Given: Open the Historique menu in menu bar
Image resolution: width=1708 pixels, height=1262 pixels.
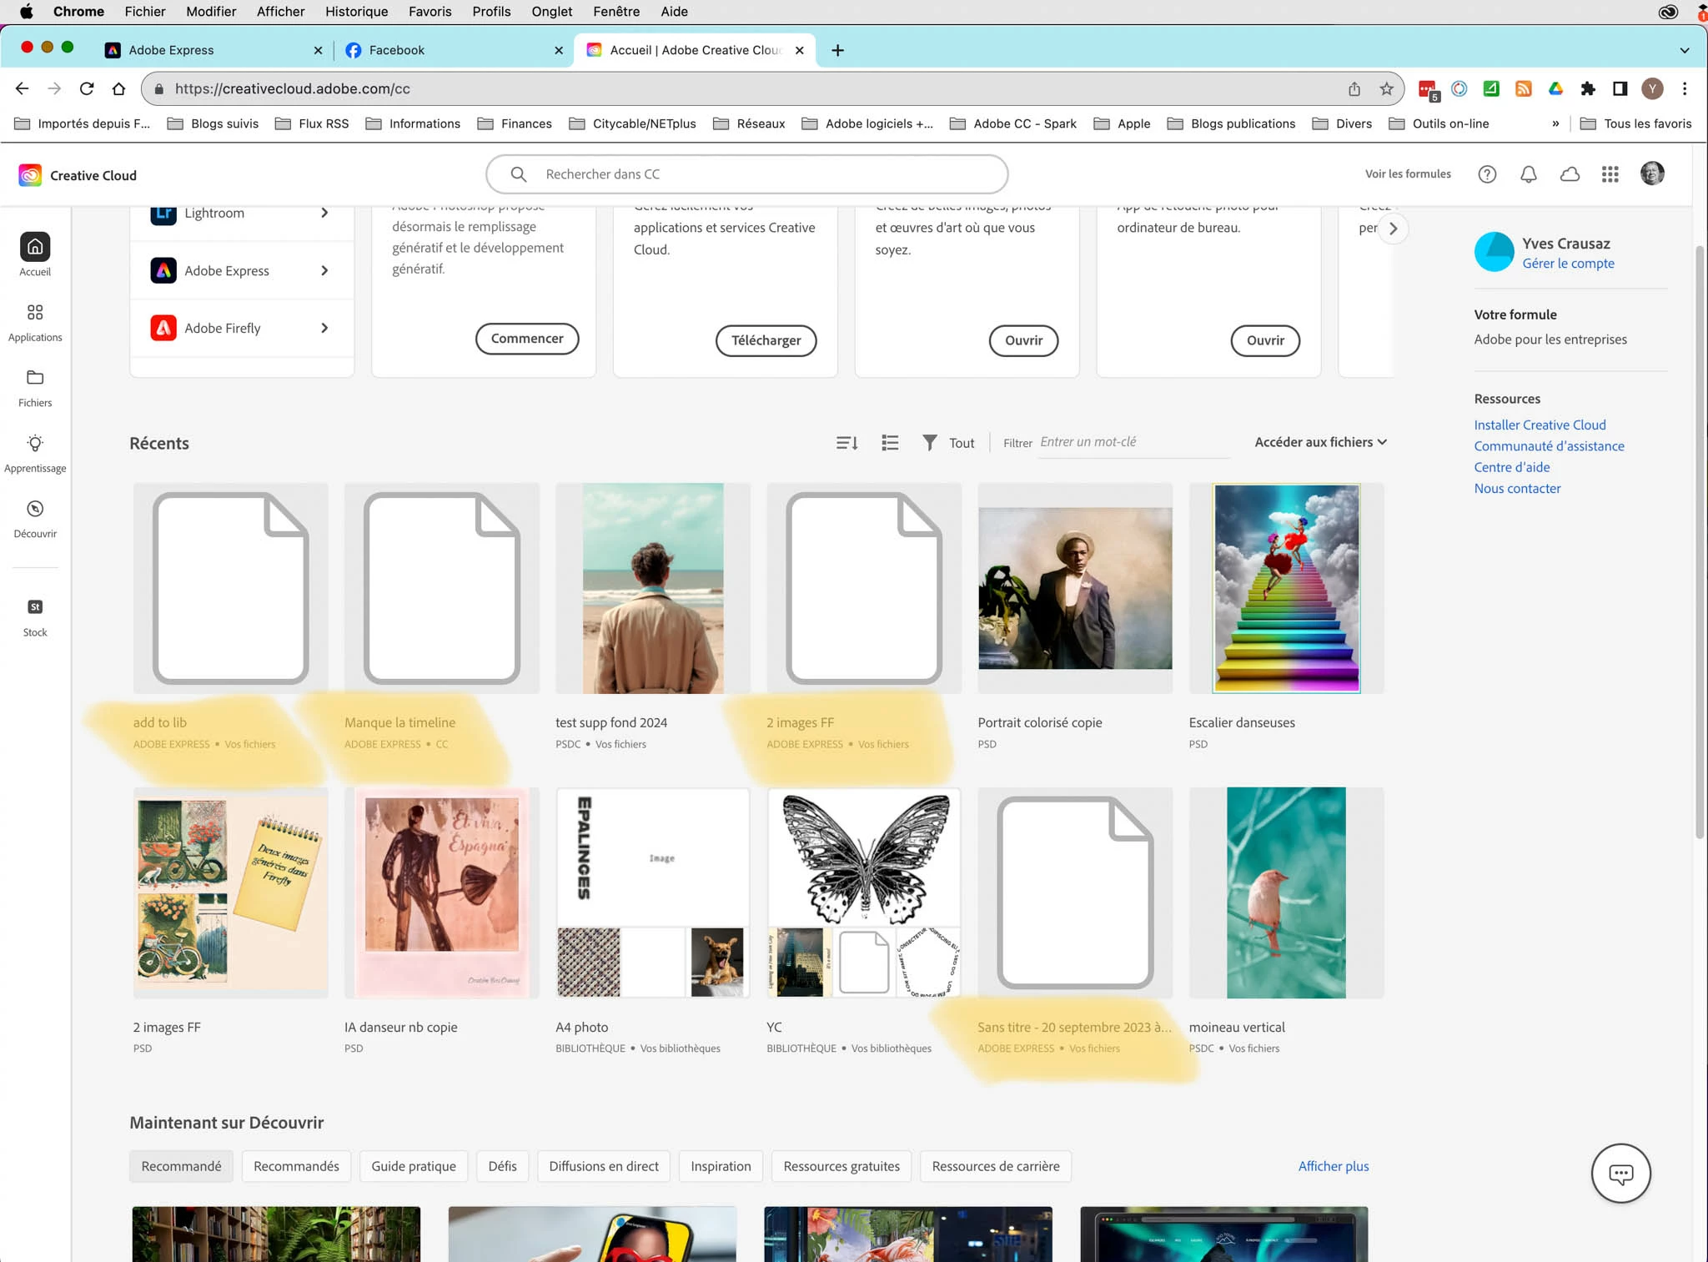Looking at the screenshot, I should click(x=356, y=12).
